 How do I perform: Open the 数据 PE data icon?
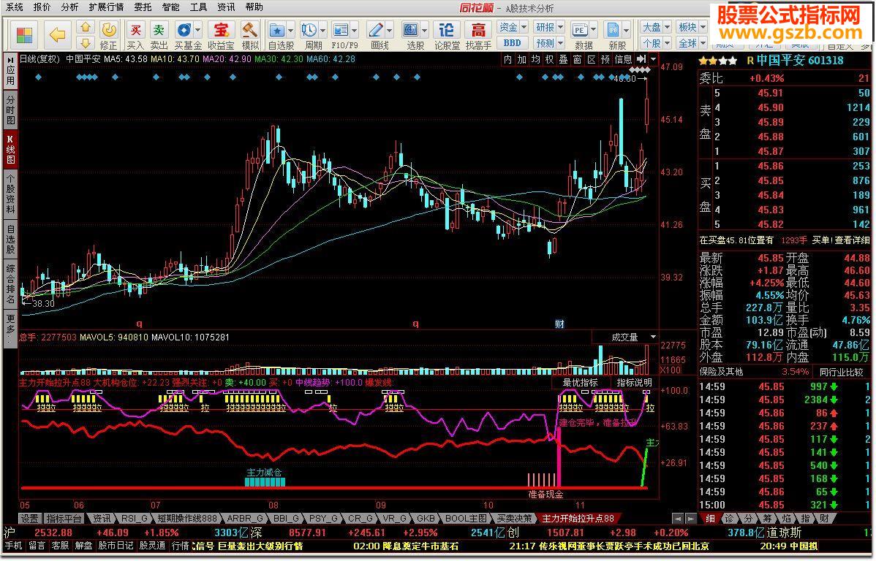coord(580,30)
